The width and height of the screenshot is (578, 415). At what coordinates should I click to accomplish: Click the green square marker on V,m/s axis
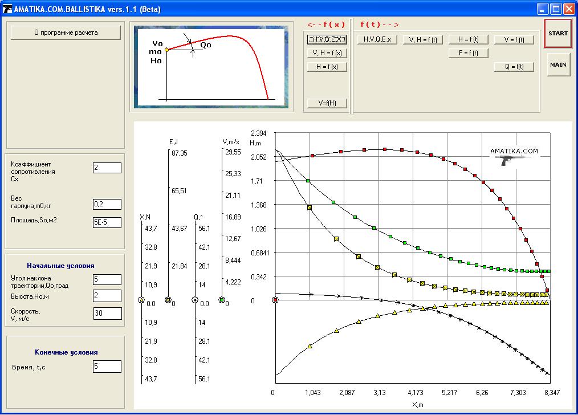(222, 300)
